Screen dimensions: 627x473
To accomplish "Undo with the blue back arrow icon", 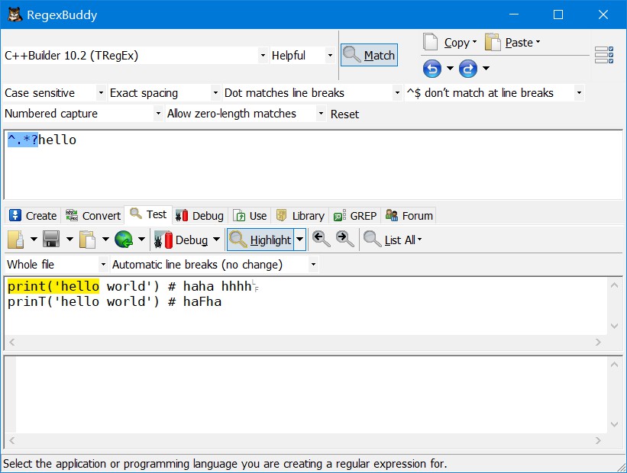I will click(431, 69).
